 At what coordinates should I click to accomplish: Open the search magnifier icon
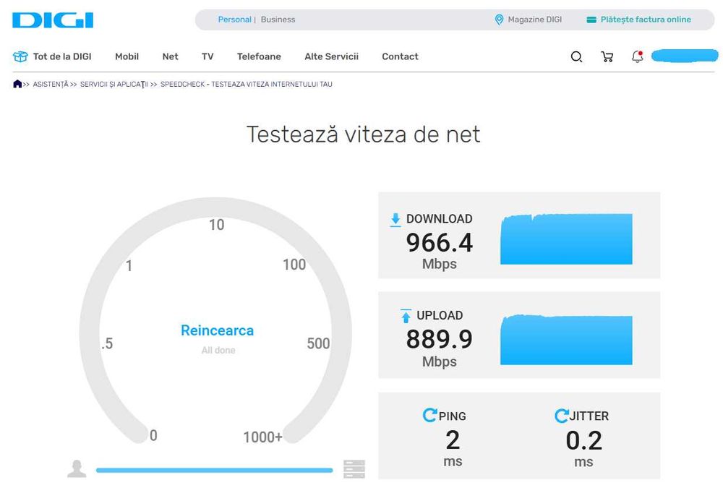(x=576, y=56)
